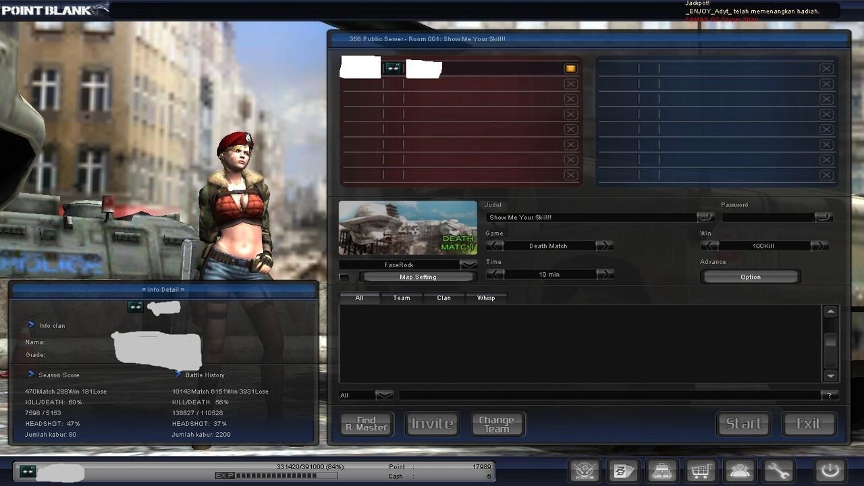This screenshot has width=864, height=486.
Task: Click the rank badge in first red slot
Action: (393, 68)
